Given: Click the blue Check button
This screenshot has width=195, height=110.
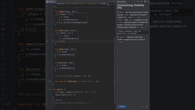Looking at the screenshot, I should [122, 107].
